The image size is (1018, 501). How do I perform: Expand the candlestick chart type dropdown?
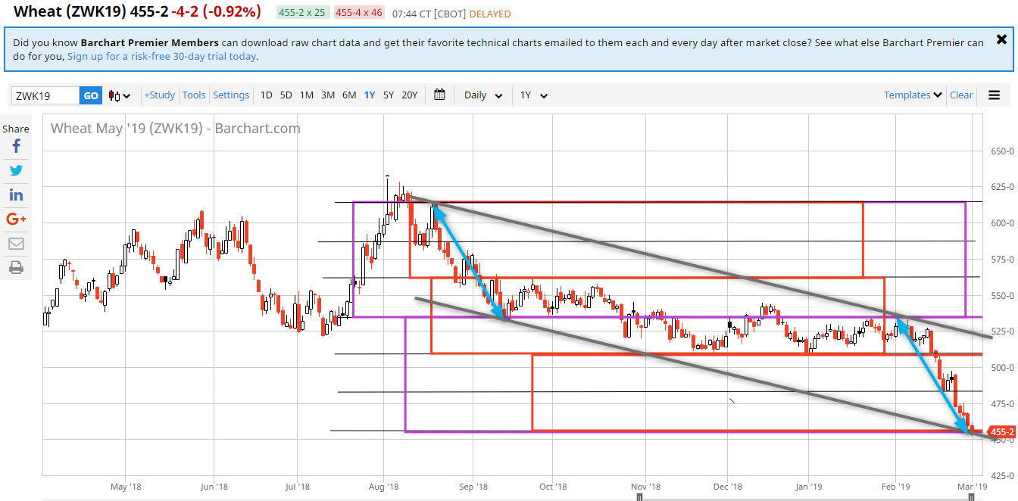coord(120,96)
